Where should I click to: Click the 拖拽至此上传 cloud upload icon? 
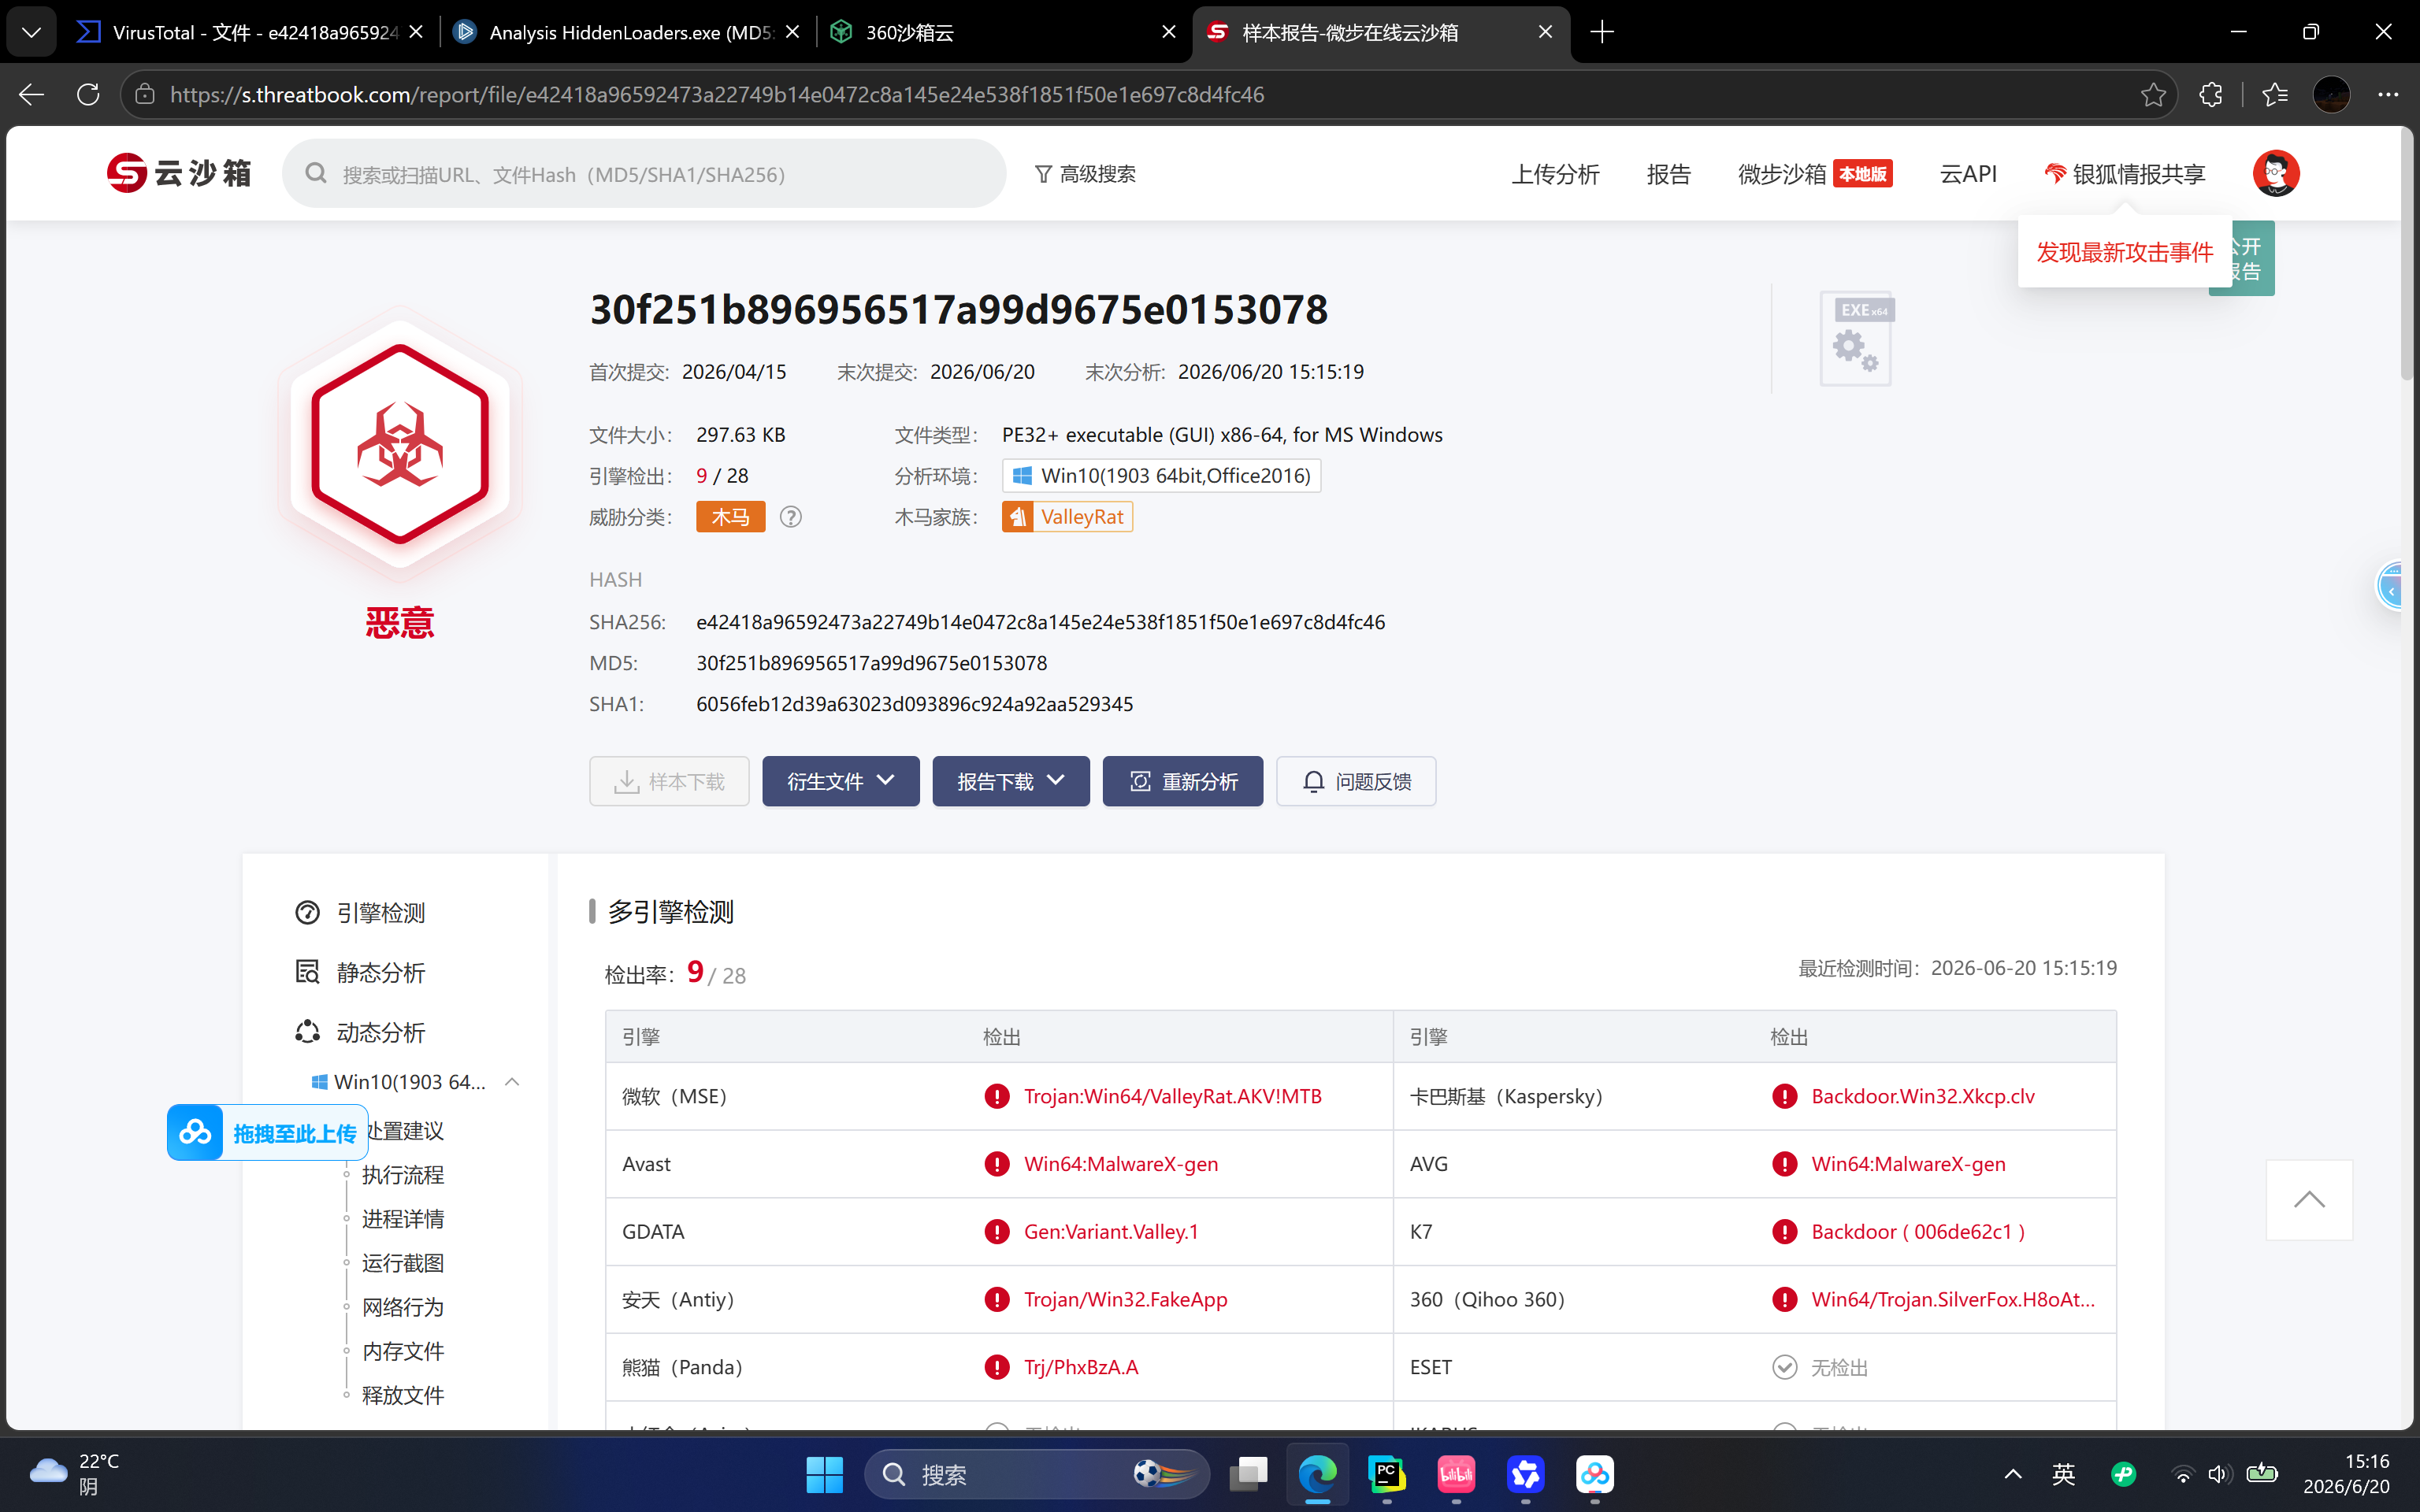point(195,1133)
